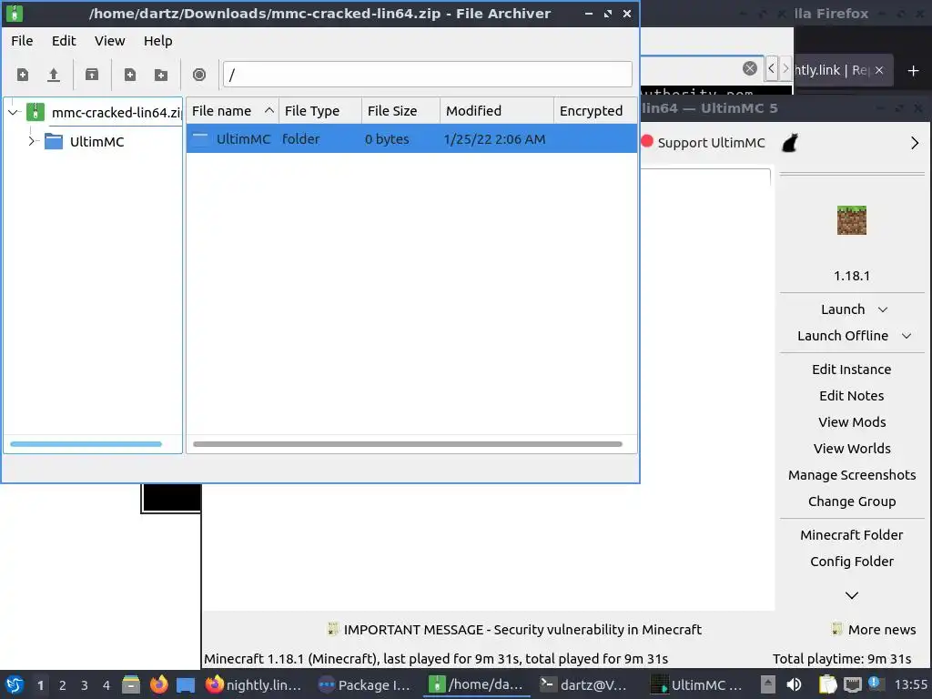
Task: Sort by File name column
Action: coord(232,111)
